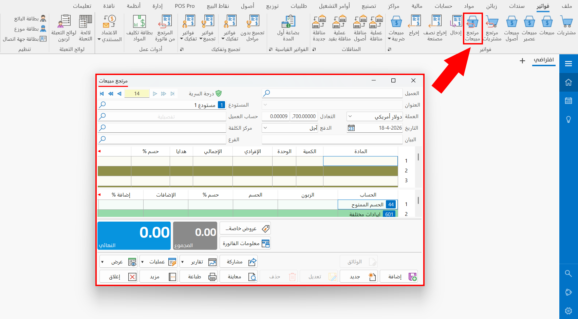
Task: Open the POS Pro ribbon tab
Action: point(185,6)
